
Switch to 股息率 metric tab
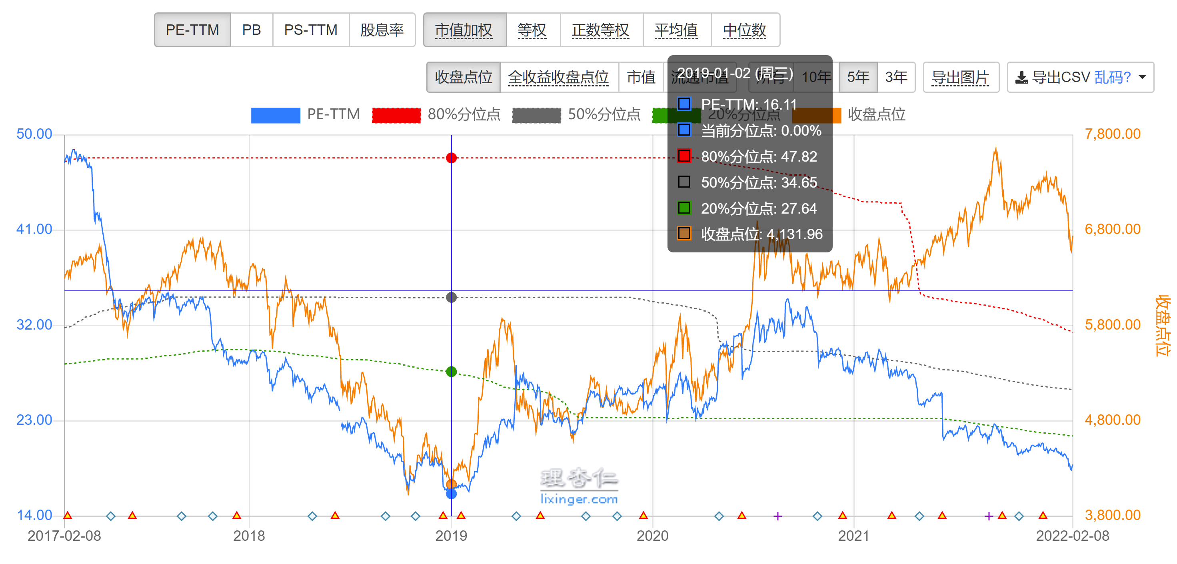pos(382,30)
